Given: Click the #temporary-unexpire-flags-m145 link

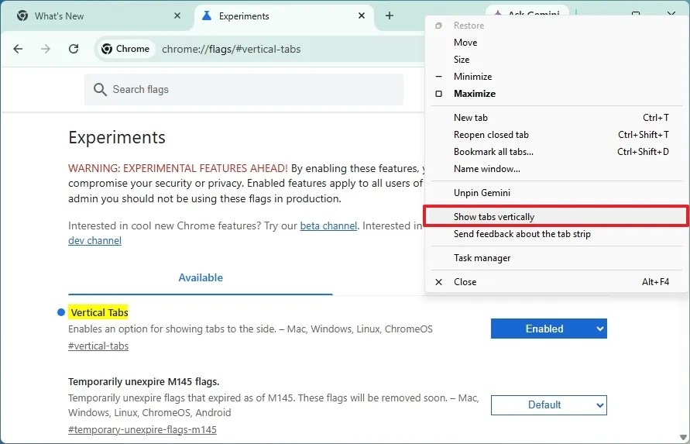Looking at the screenshot, I should [142, 429].
